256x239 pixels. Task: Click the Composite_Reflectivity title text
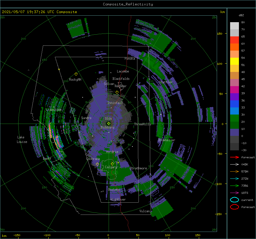click(128, 4)
